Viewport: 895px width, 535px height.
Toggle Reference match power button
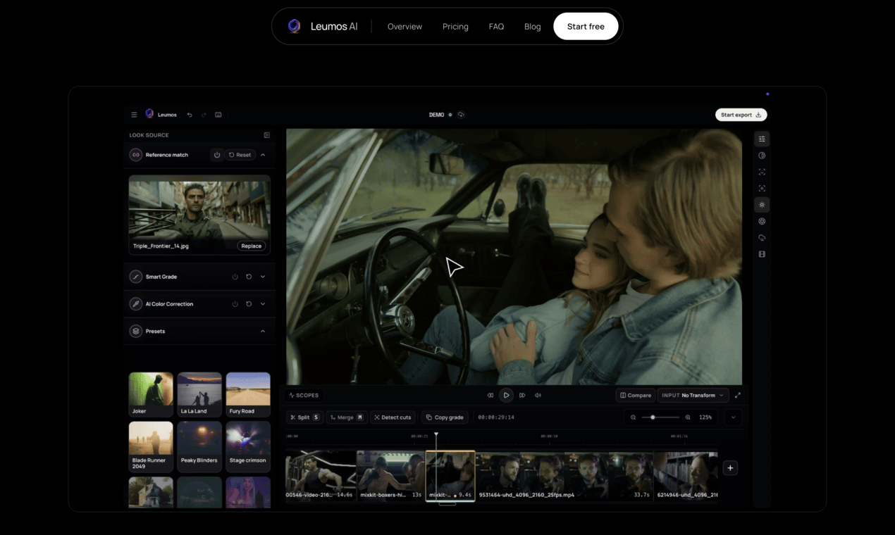tap(217, 155)
